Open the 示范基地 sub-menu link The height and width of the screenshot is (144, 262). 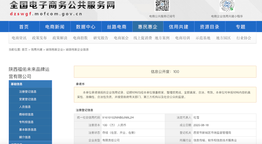[203, 38]
